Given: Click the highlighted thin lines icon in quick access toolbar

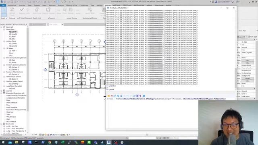Looking at the screenshot, I should [57, 2].
